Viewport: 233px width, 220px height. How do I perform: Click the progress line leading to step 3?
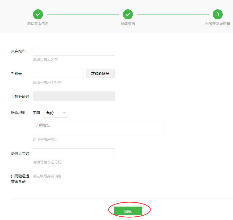pyautogui.click(x=172, y=14)
